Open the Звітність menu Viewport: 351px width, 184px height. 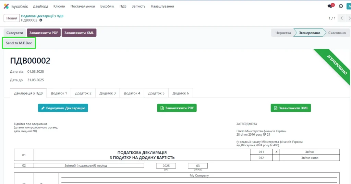(x=138, y=6)
